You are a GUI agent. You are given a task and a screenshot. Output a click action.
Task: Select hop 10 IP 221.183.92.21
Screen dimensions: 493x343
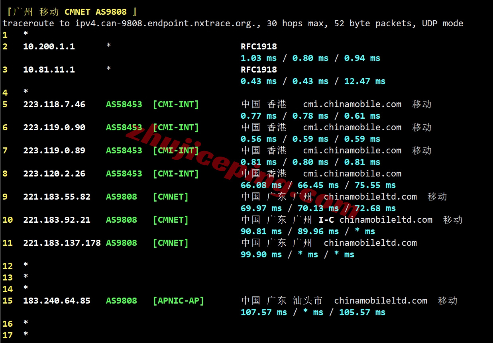coord(57,220)
